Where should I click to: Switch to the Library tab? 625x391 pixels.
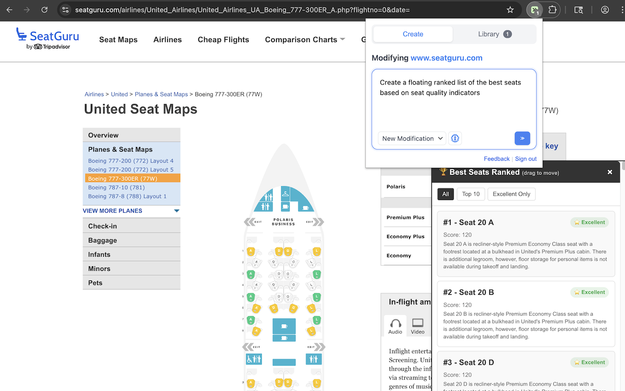tap(494, 34)
